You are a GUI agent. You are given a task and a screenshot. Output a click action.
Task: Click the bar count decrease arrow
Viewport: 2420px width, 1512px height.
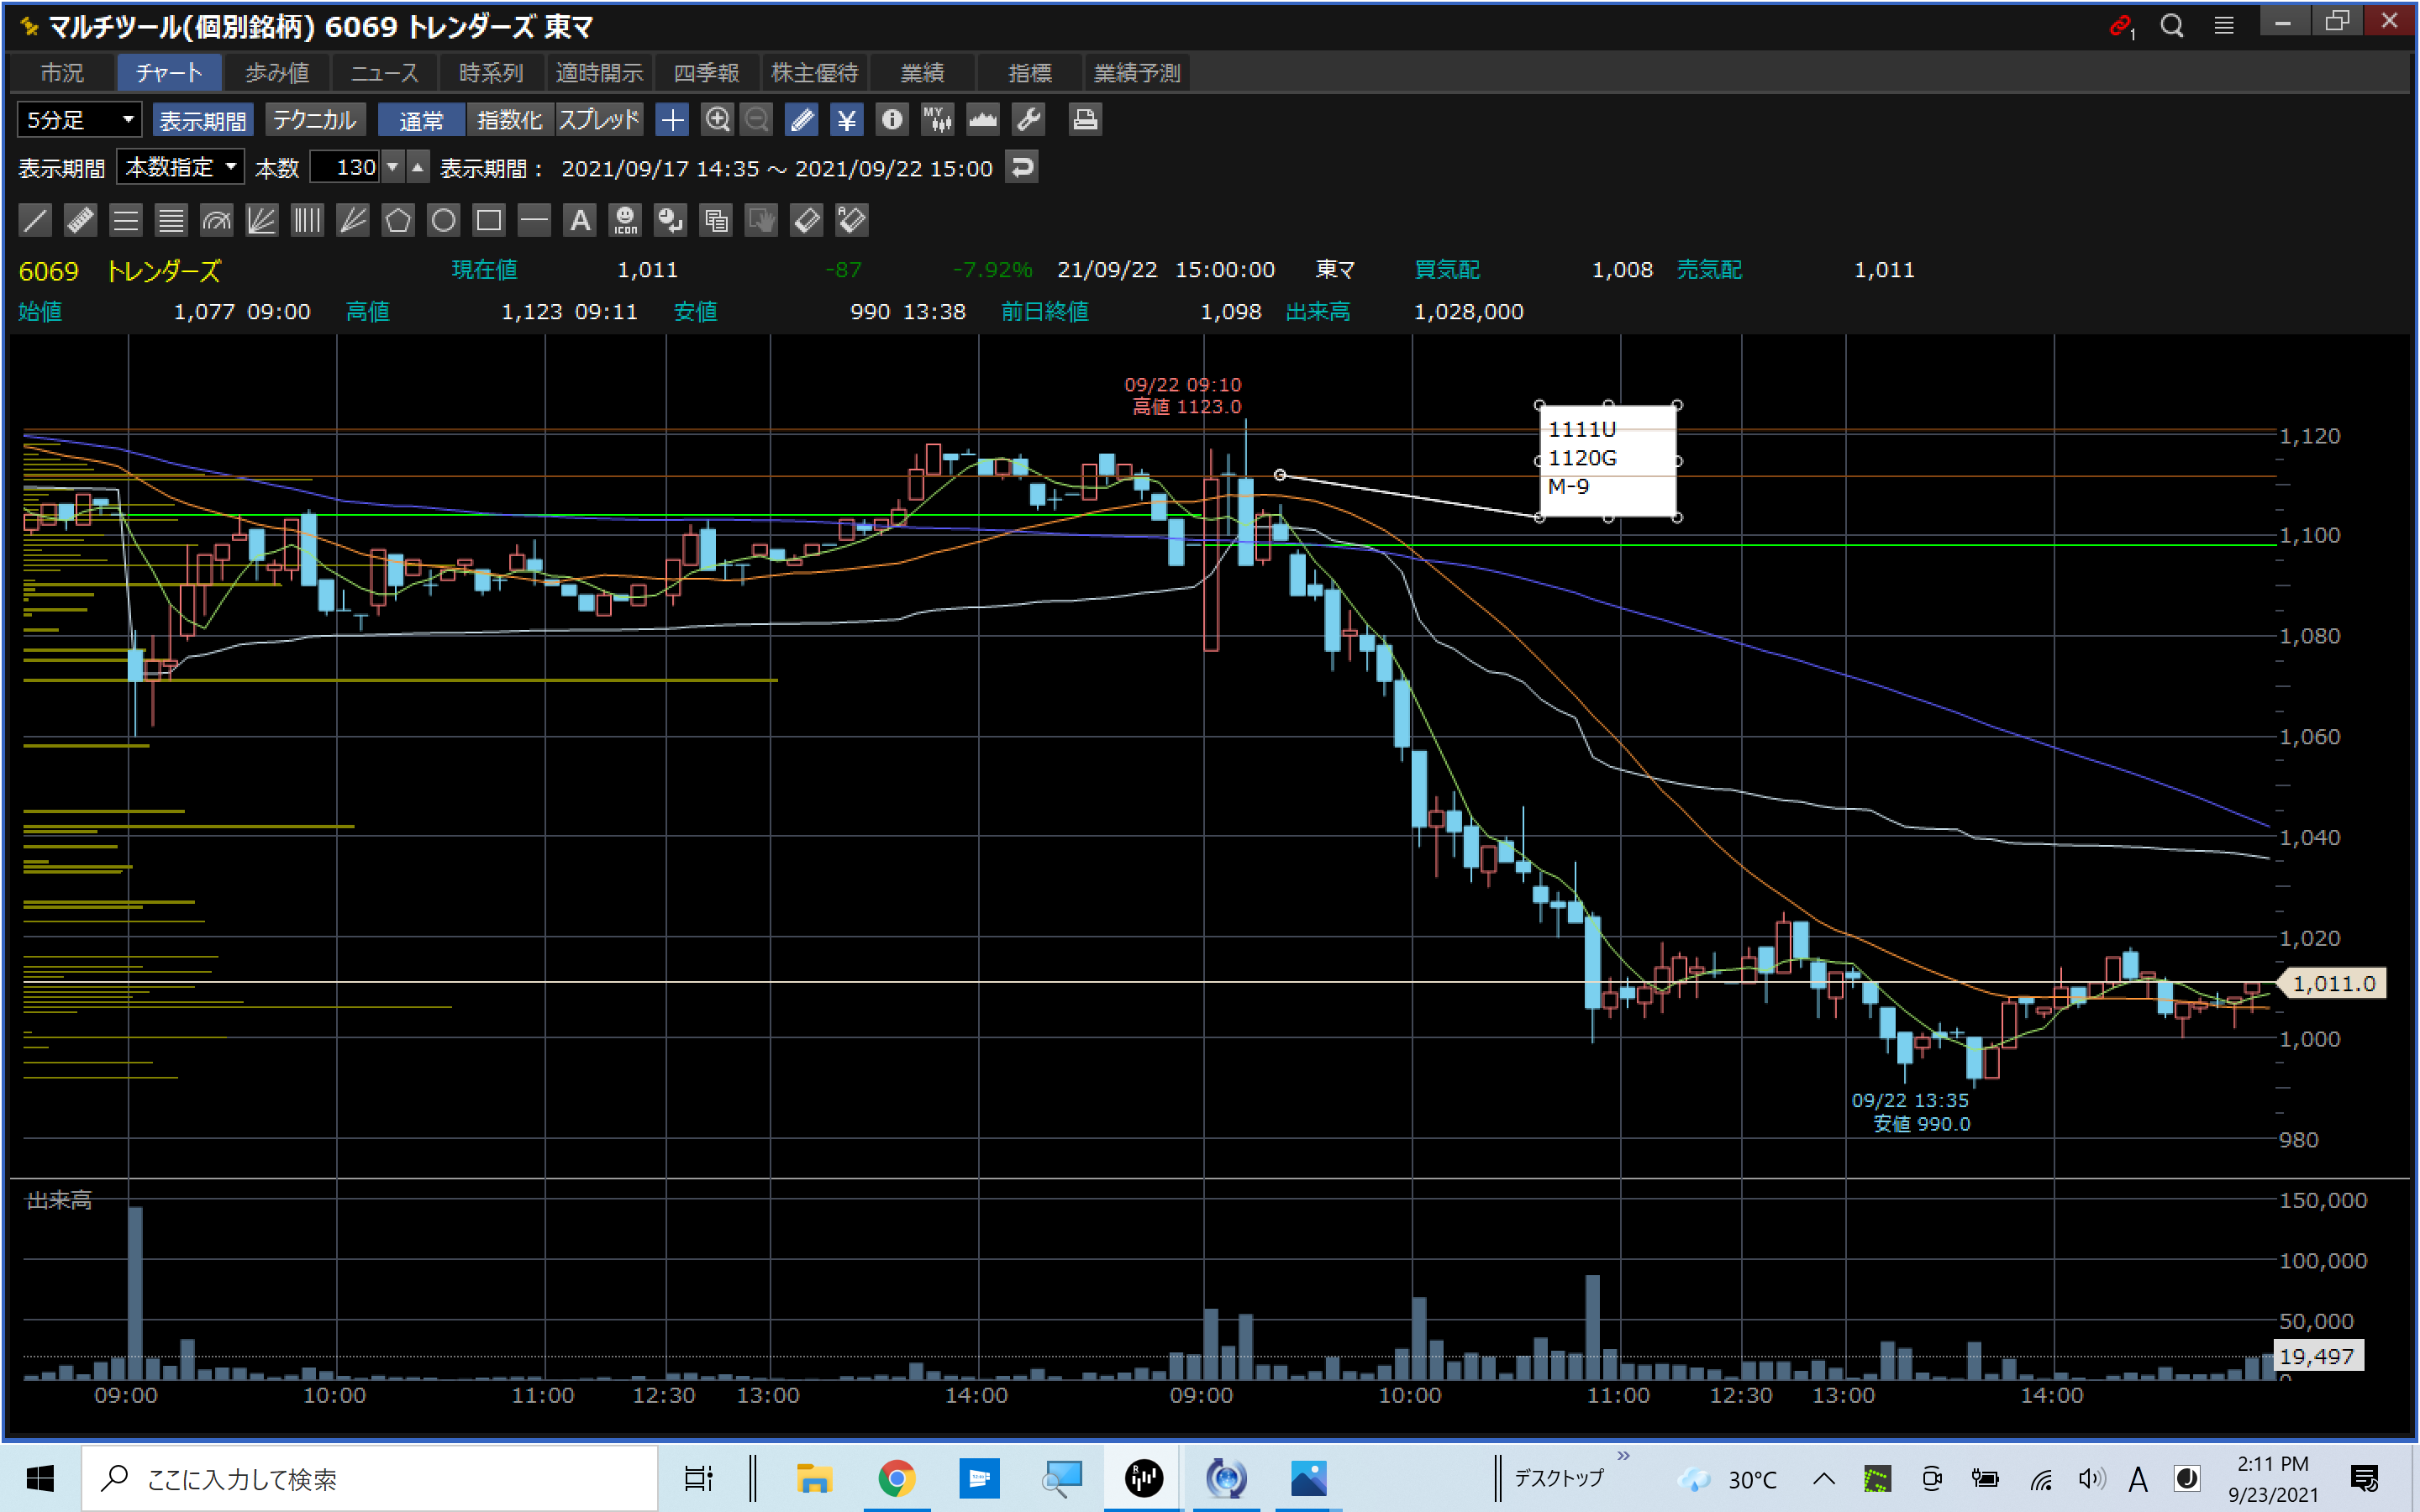tap(393, 167)
